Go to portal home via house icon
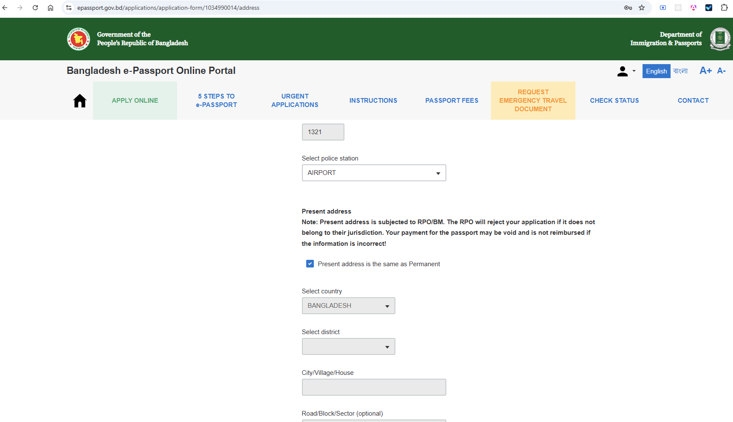 (80, 101)
